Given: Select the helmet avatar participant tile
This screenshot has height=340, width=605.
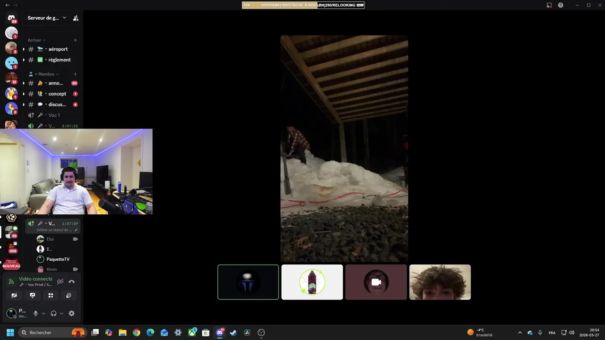Looking at the screenshot, I should coord(248,282).
